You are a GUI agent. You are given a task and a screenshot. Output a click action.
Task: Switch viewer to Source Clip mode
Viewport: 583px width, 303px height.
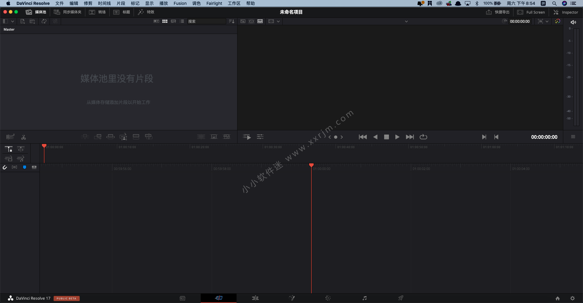(x=243, y=21)
